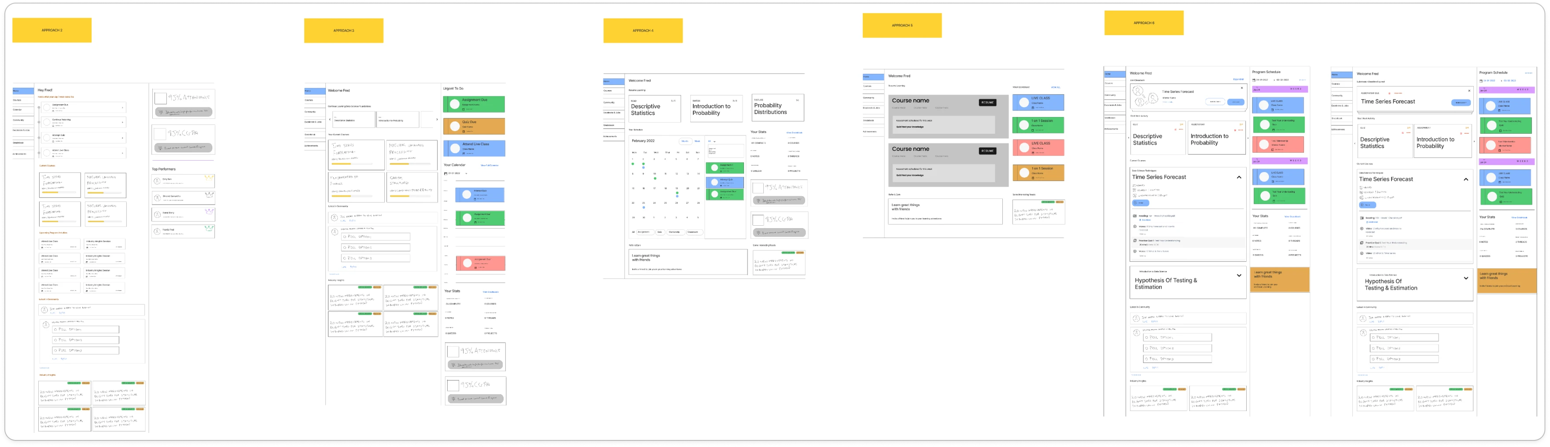Switch the February 2022 calendar to Week view
Viewport: 1550px width, 447px height.
697,141
